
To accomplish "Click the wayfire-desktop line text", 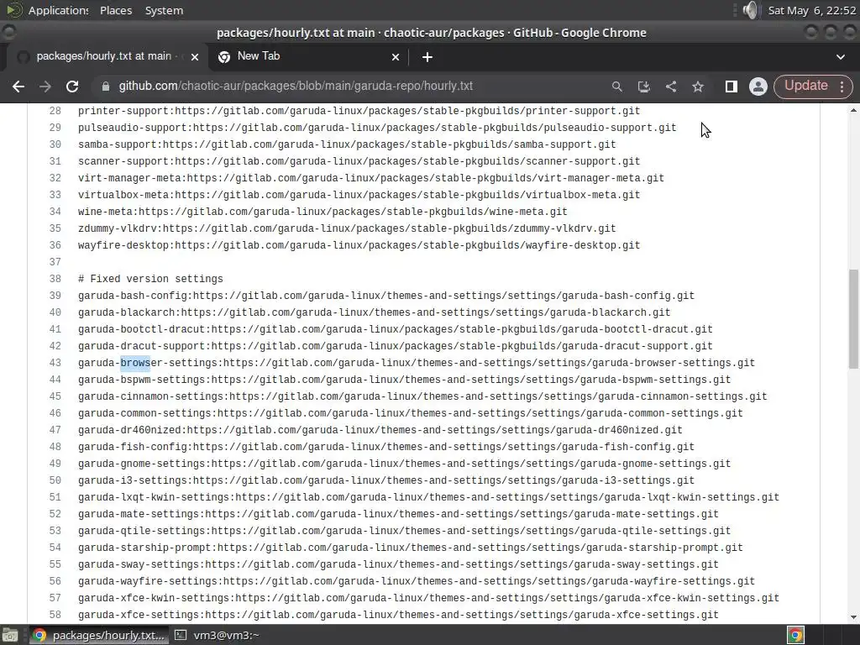I will (x=359, y=245).
